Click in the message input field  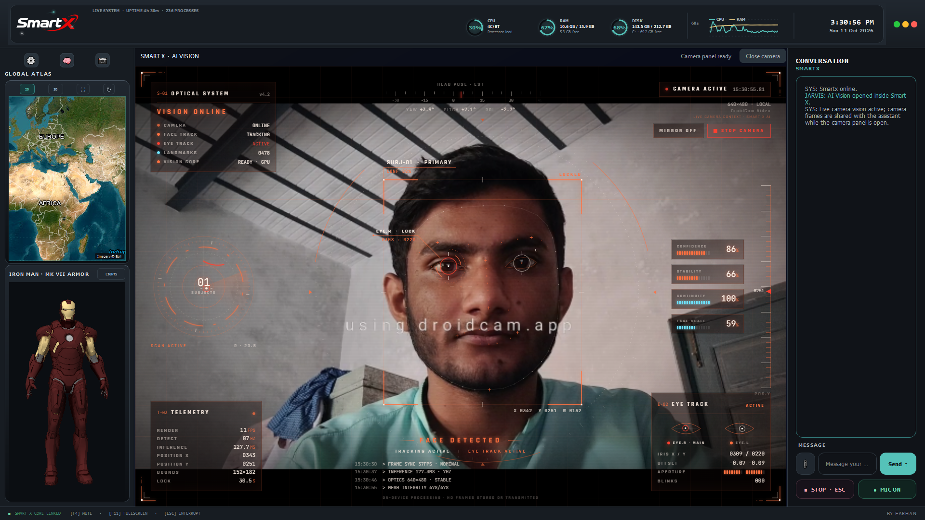click(x=847, y=464)
